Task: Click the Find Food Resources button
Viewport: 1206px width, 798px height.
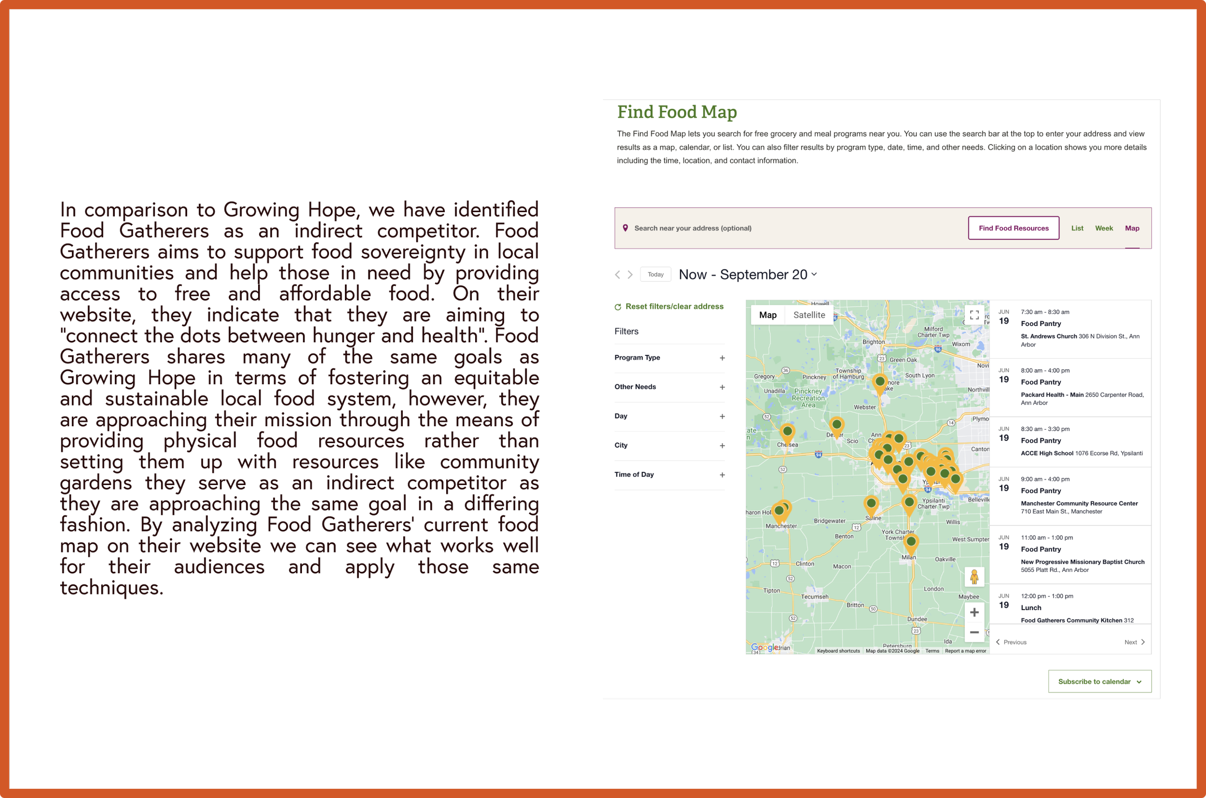Action: point(1014,228)
